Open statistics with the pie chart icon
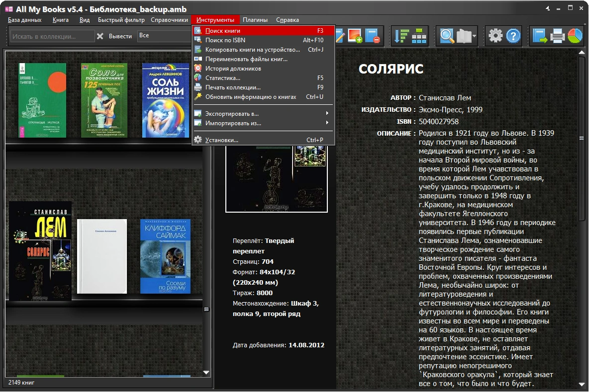 575,36
